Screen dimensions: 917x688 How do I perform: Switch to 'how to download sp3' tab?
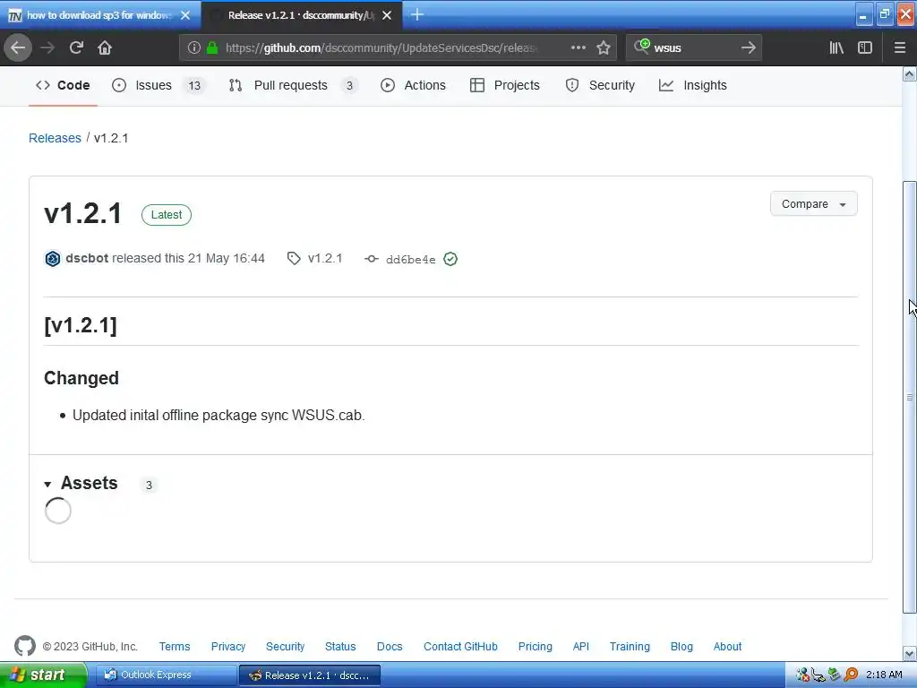pos(99,15)
